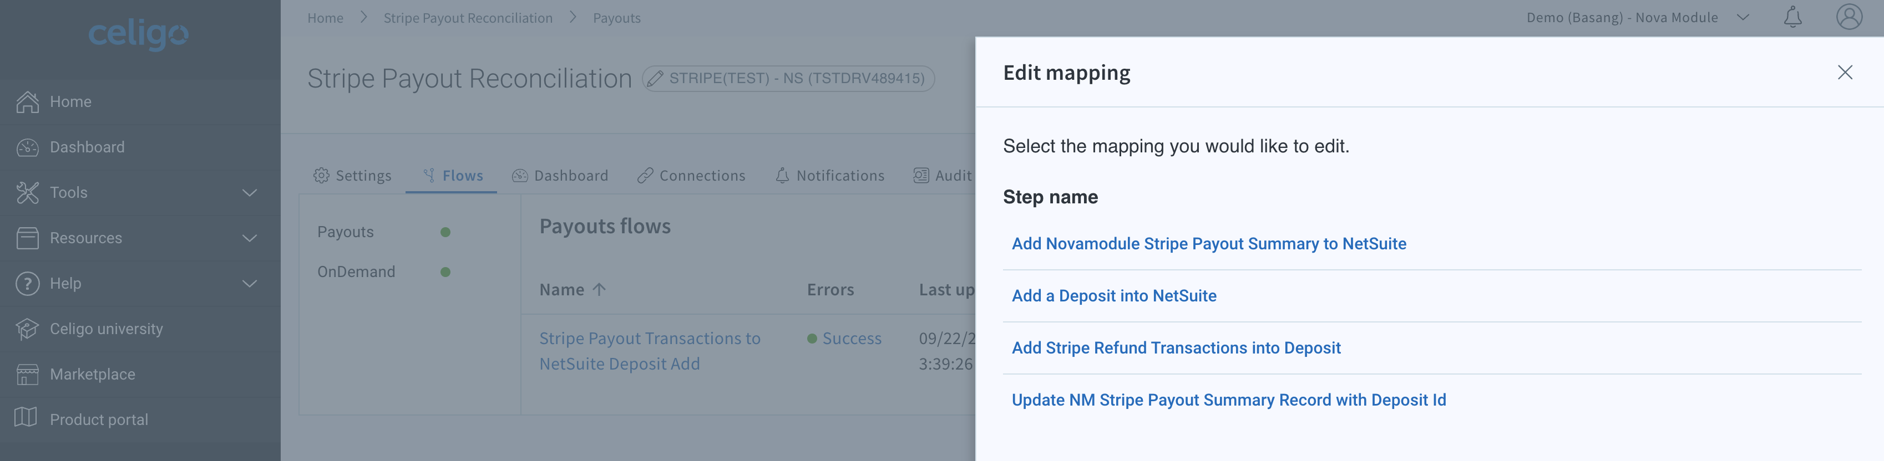The height and width of the screenshot is (461, 1884).
Task: Open the account switcher dropdown arrow
Action: (x=1743, y=18)
